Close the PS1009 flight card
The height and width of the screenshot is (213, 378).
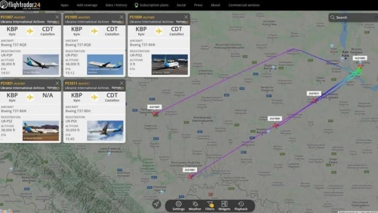(x=186, y=17)
